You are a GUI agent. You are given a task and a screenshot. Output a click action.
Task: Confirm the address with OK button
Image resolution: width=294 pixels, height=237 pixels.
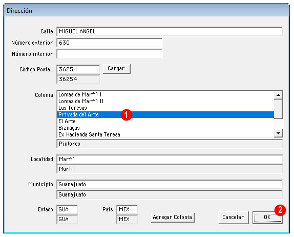[x=267, y=218]
